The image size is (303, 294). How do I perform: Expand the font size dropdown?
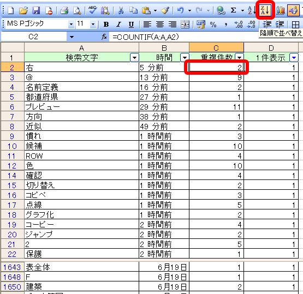click(x=93, y=25)
